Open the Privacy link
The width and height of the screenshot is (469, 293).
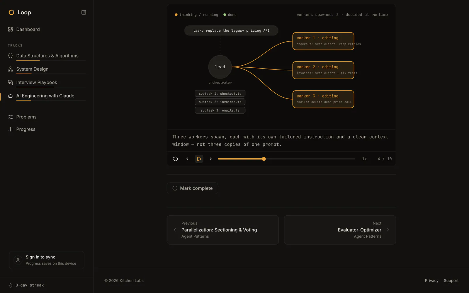tap(431, 281)
